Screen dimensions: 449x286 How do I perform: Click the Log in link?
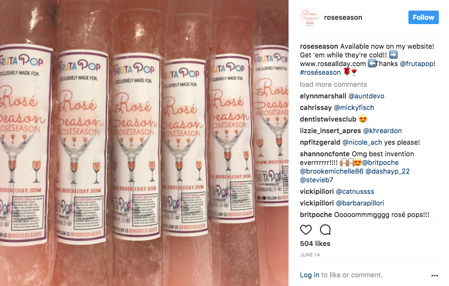point(309,275)
